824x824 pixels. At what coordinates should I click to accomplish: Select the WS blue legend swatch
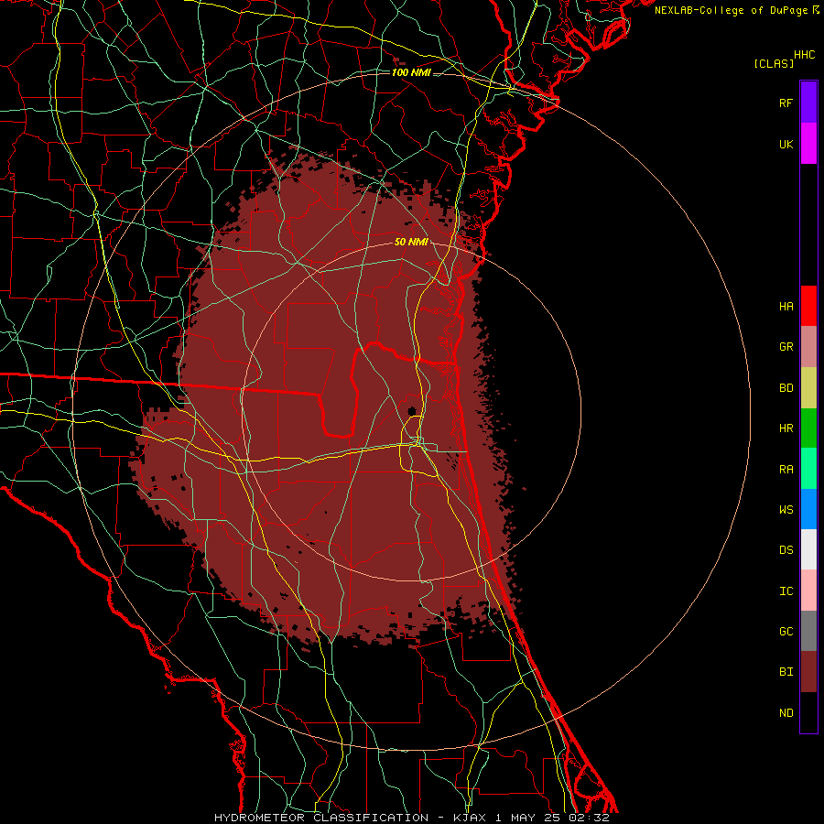(x=808, y=509)
